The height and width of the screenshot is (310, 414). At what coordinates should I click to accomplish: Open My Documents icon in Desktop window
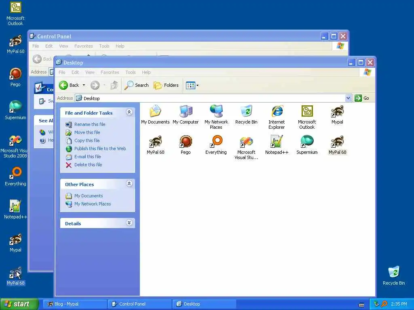155,114
